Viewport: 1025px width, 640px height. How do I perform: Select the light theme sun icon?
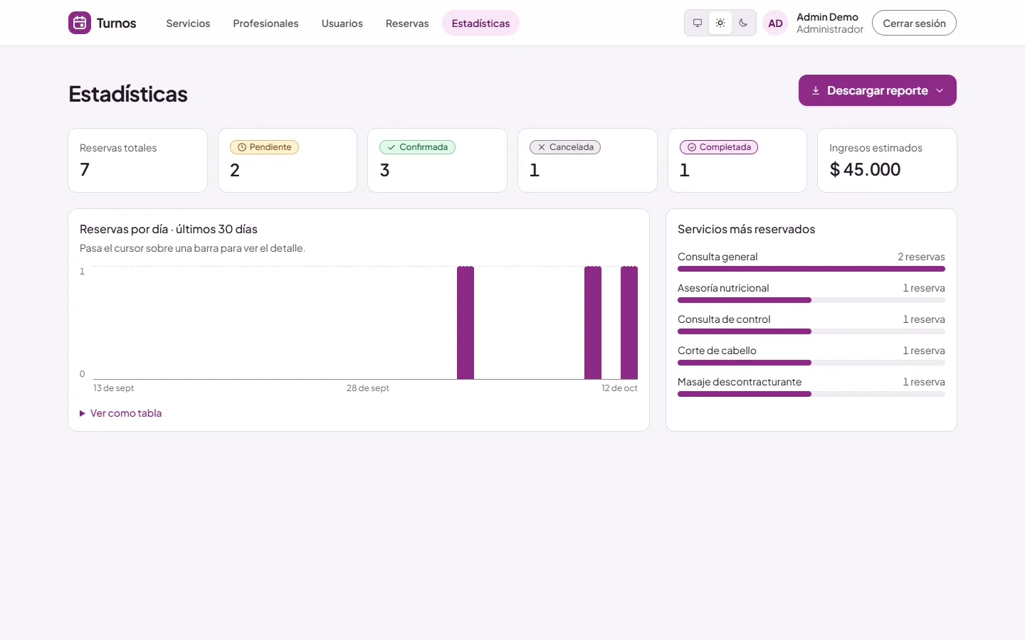tap(720, 23)
